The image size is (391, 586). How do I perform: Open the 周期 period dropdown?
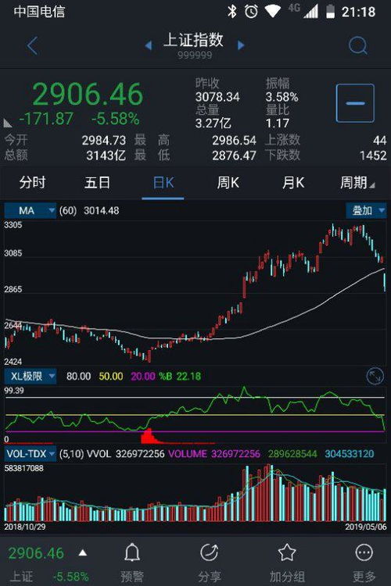pos(357,183)
